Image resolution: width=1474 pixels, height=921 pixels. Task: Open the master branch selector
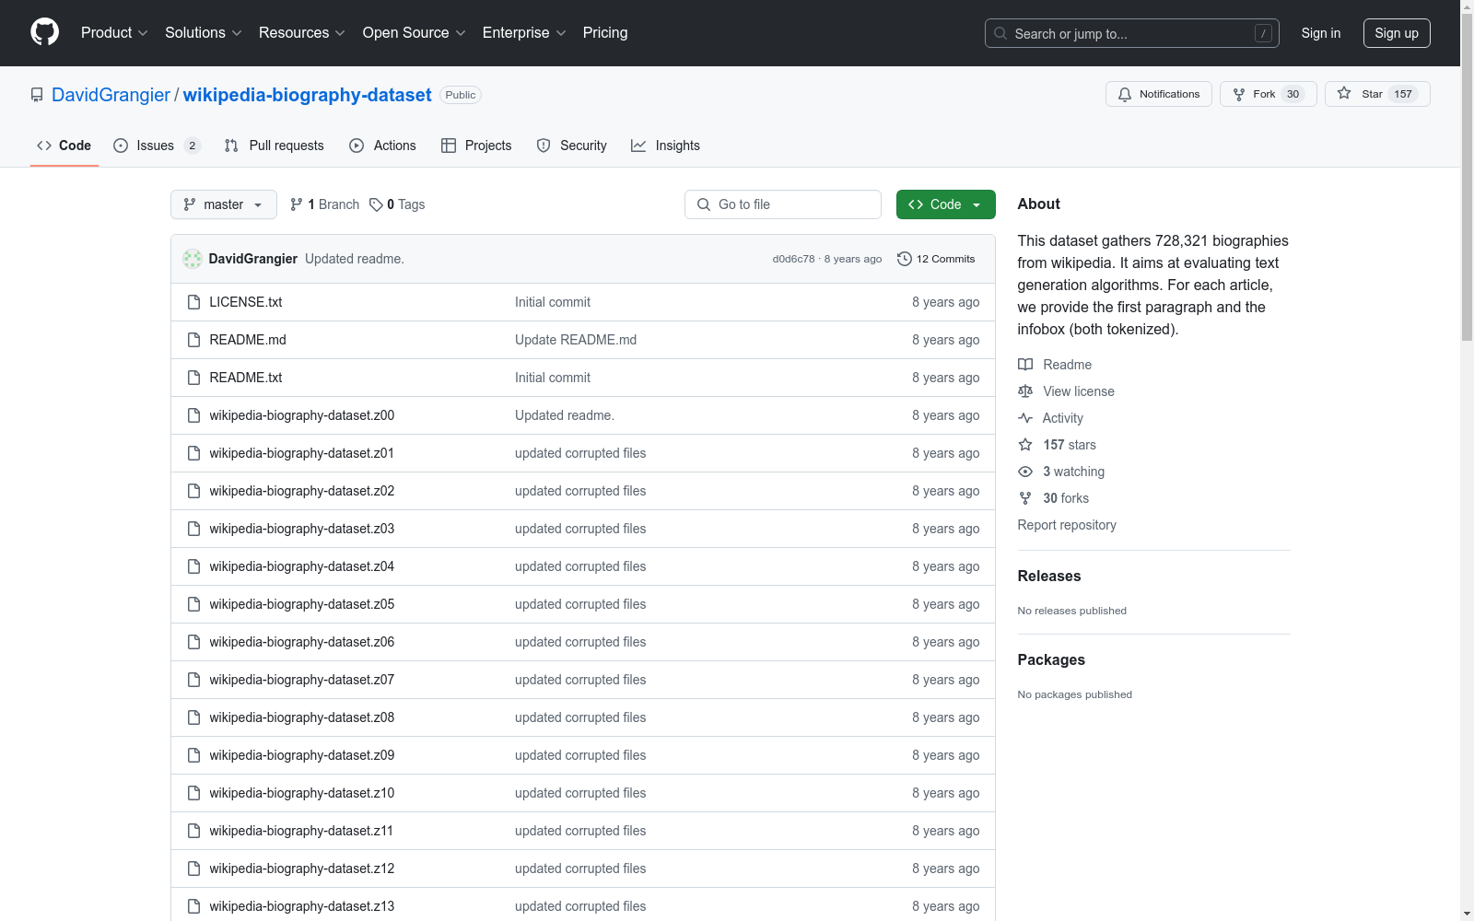tap(224, 204)
